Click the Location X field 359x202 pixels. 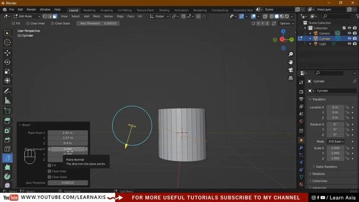335,107
